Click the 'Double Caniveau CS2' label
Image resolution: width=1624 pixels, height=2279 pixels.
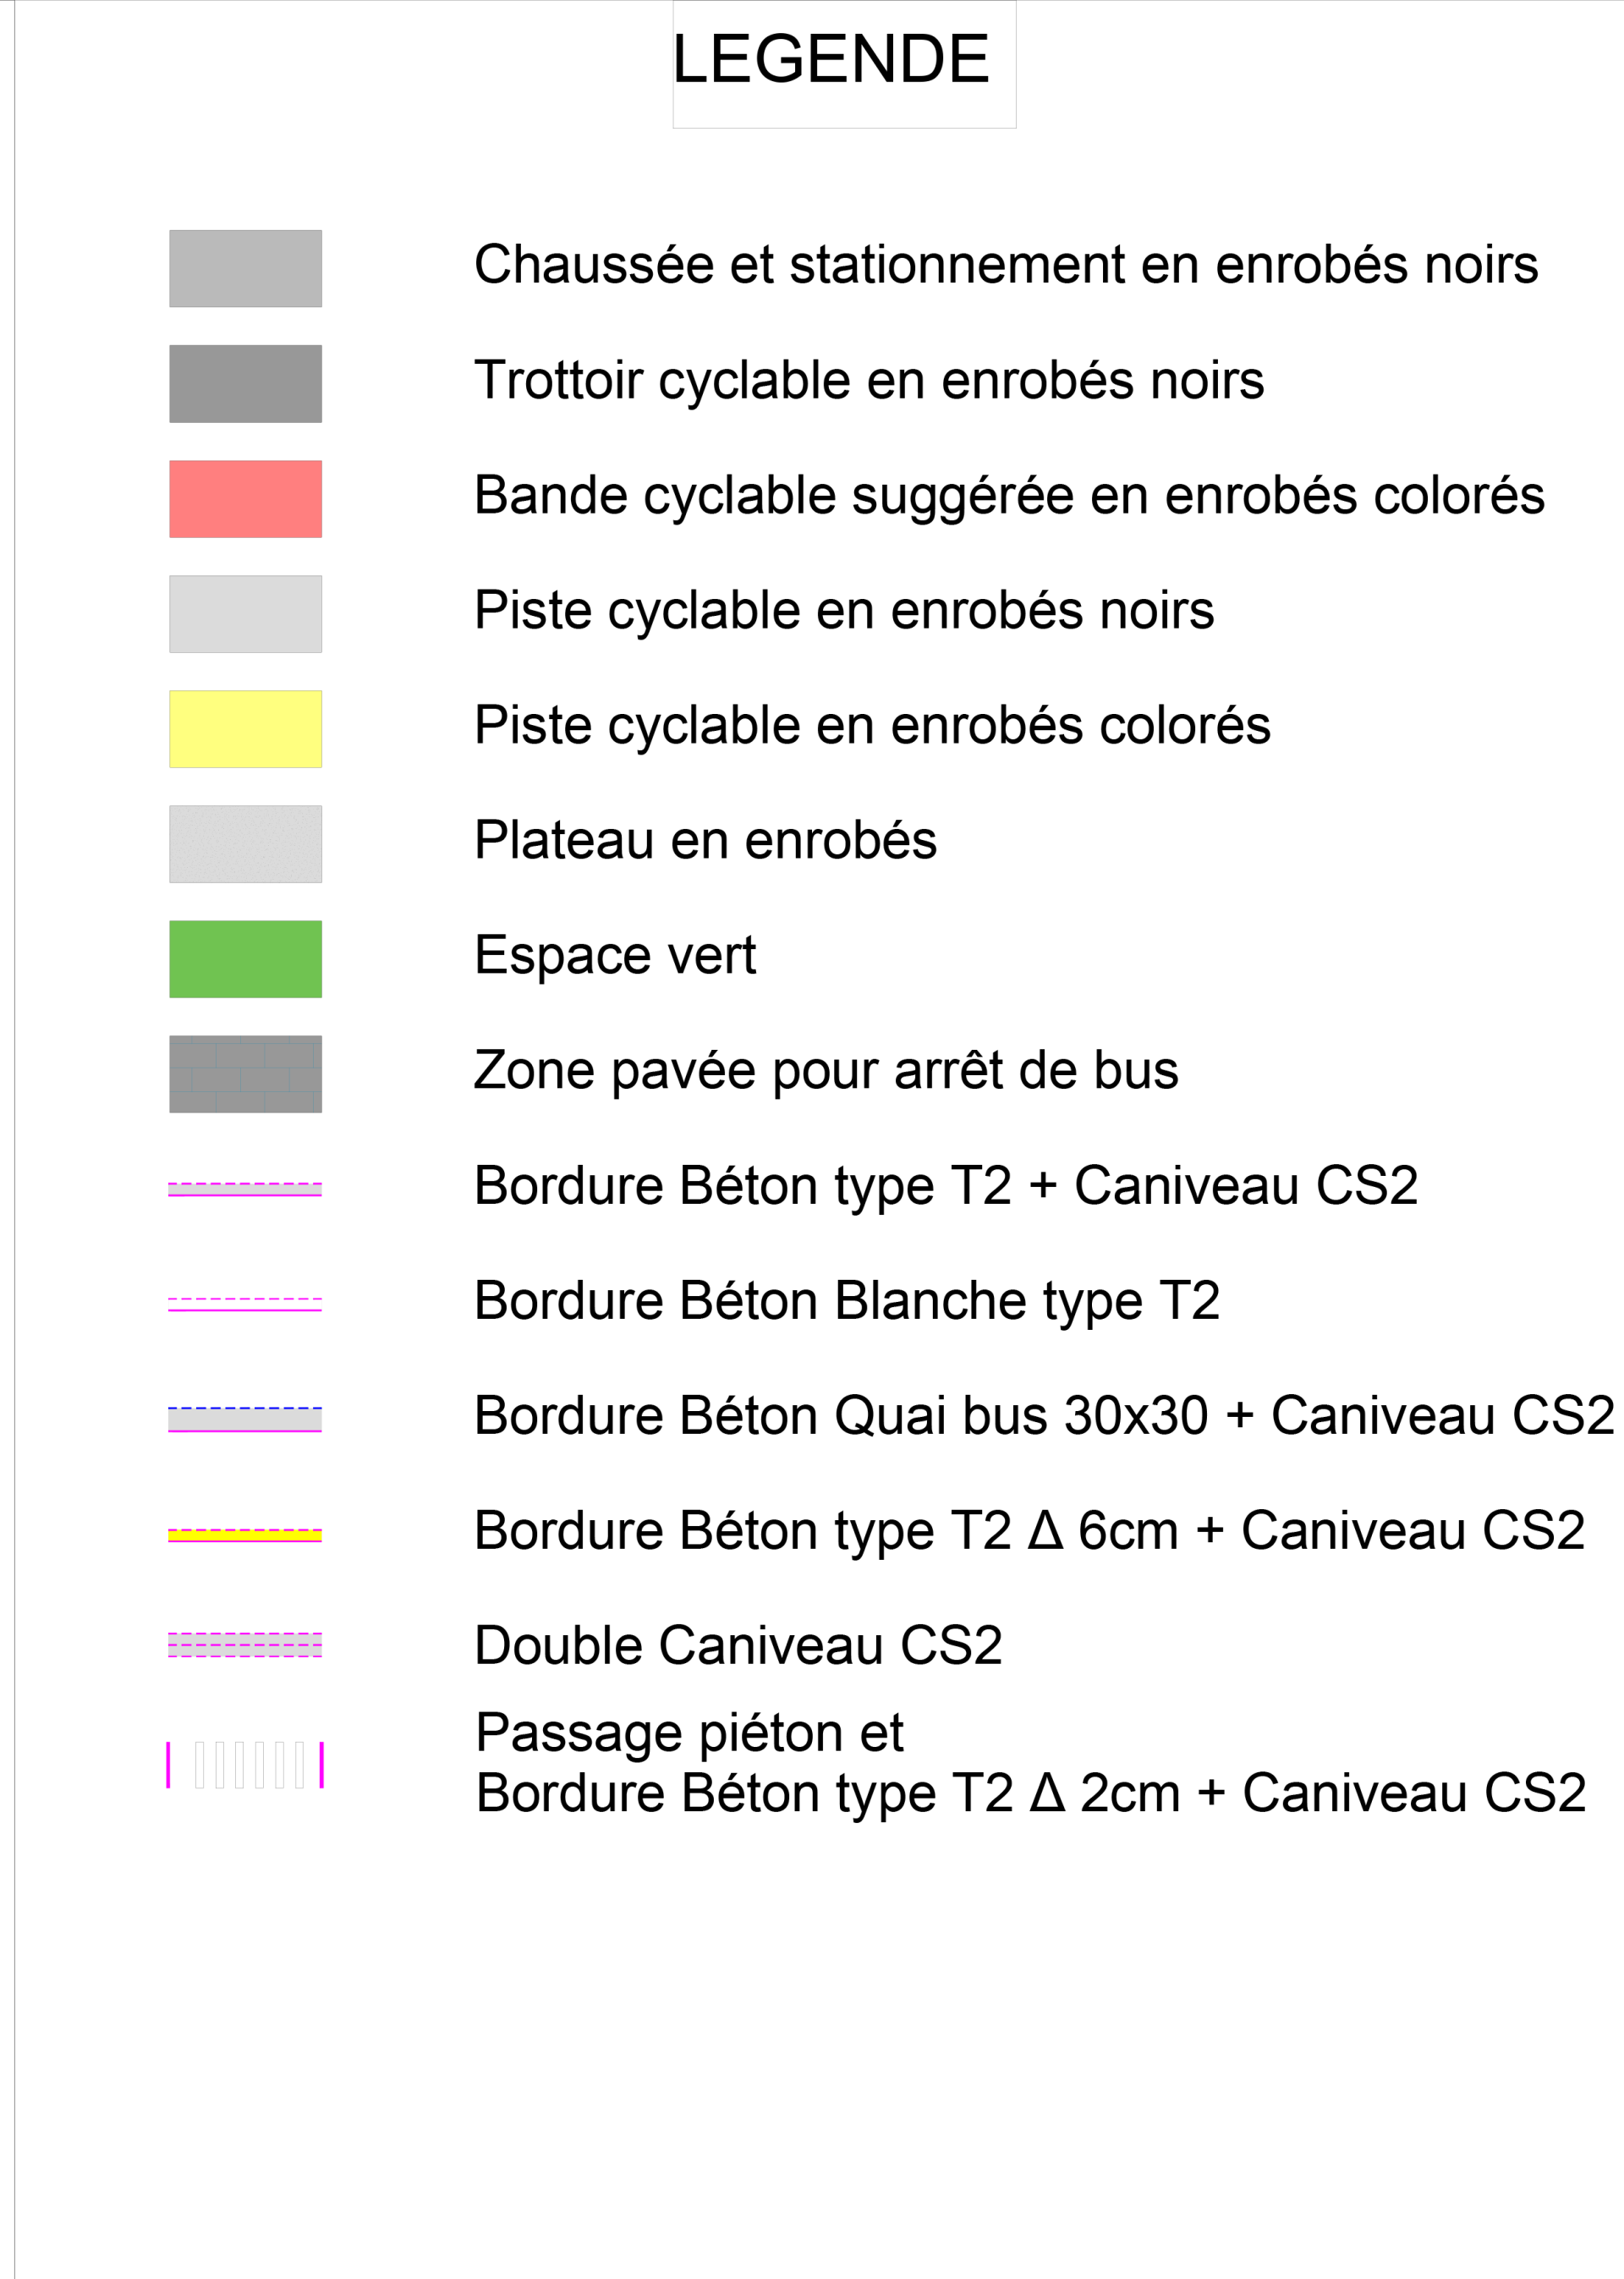pyautogui.click(x=739, y=1646)
